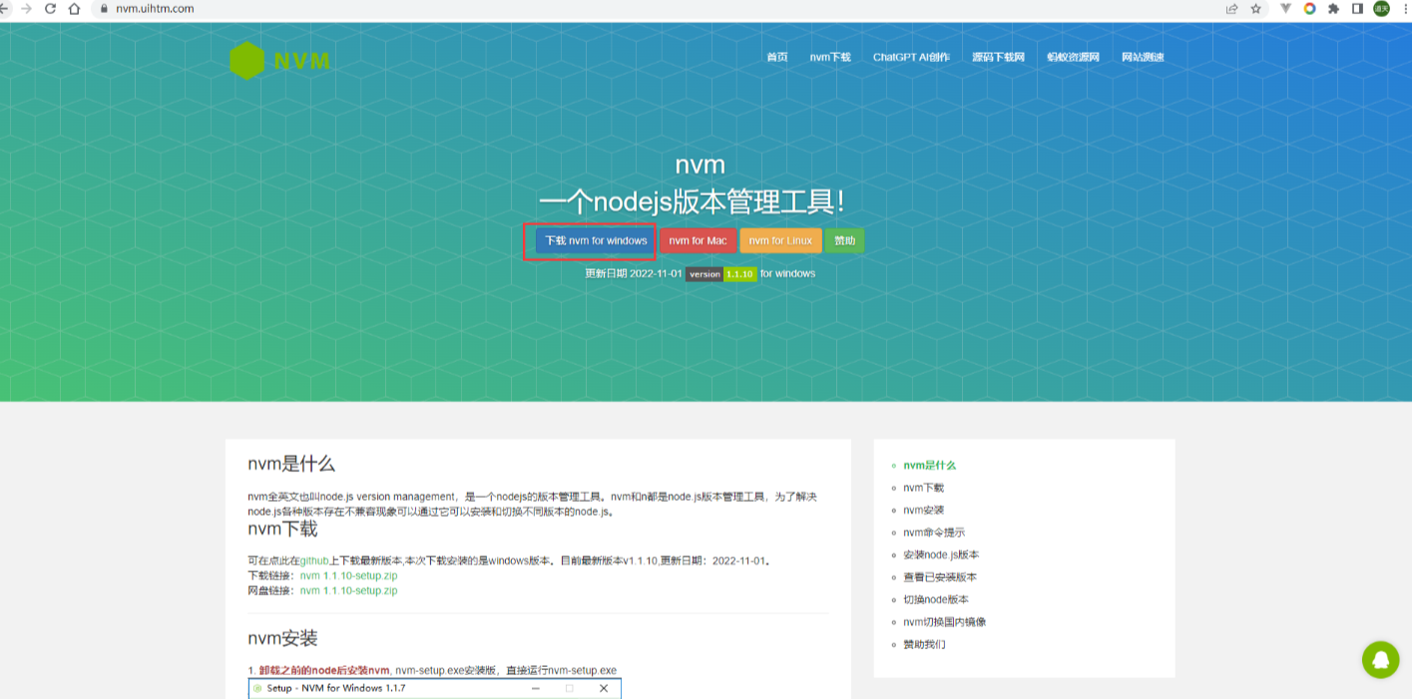Viewport: 1412px width, 699px height.
Task: Click the version 1.1.10 badge
Action: tap(720, 274)
